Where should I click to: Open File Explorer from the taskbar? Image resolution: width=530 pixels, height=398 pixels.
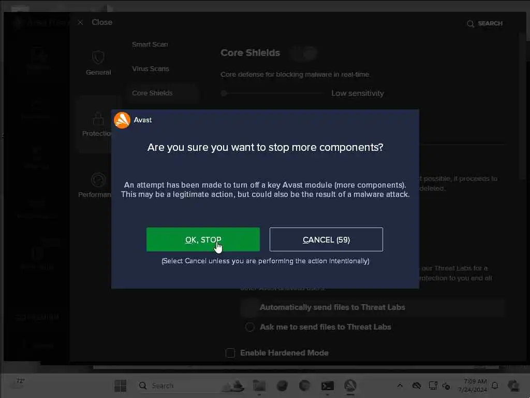point(259,386)
